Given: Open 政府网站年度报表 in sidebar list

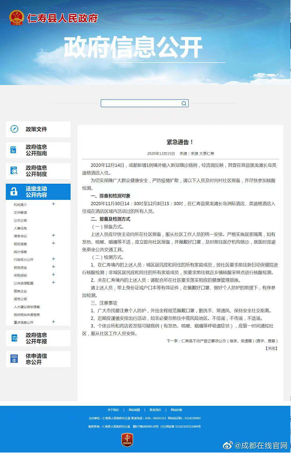Looking at the screenshot, I should tap(27, 314).
